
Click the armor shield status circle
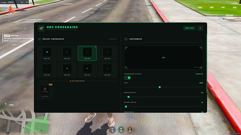112,130
